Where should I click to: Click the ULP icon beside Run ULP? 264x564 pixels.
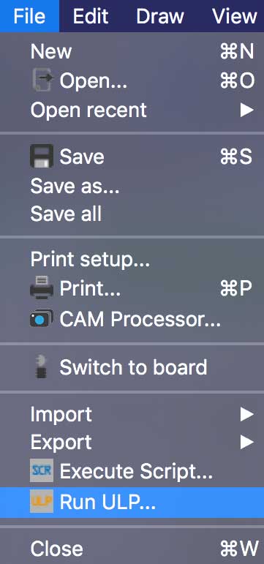pyautogui.click(x=42, y=501)
